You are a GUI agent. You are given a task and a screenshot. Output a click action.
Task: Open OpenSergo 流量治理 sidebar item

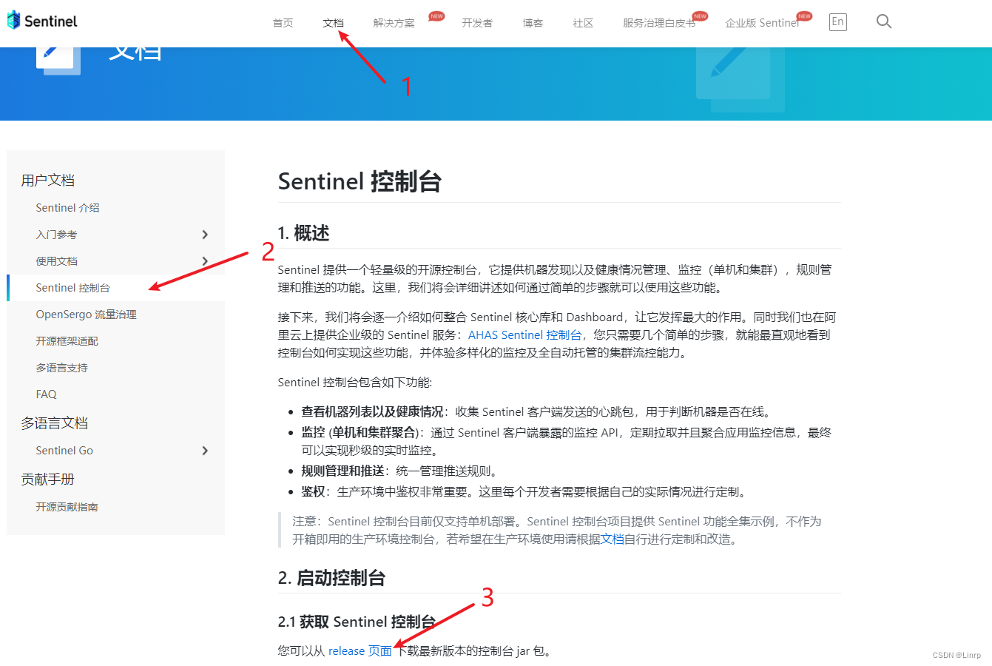click(x=86, y=314)
